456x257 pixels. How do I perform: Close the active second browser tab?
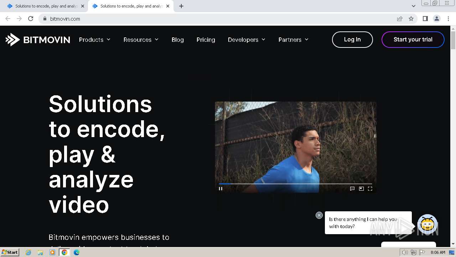pyautogui.click(x=168, y=6)
